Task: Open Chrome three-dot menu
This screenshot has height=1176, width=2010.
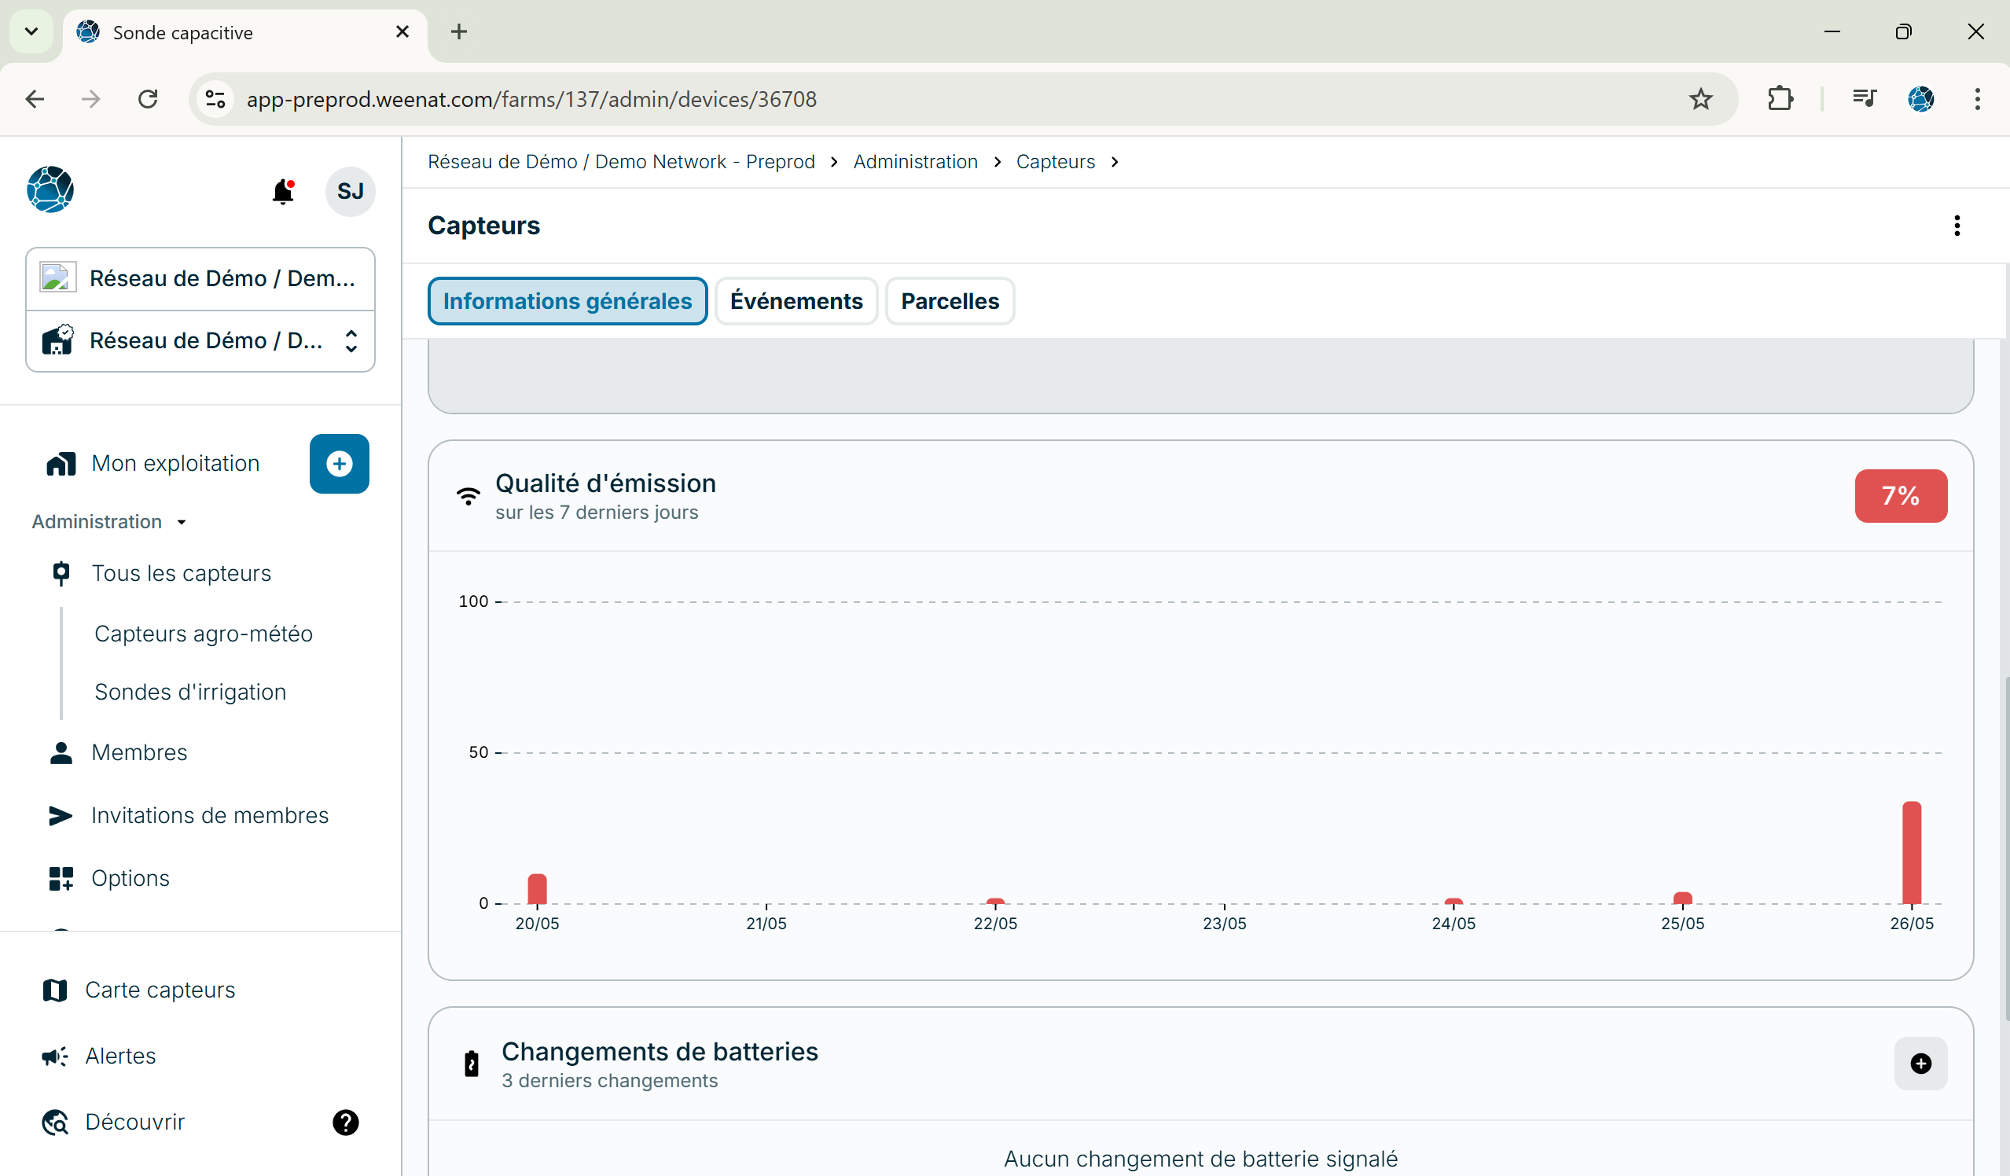Action: click(x=1977, y=99)
